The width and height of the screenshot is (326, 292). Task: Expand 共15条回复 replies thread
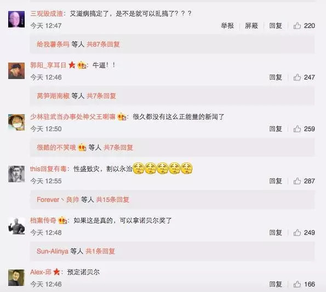click(x=113, y=200)
